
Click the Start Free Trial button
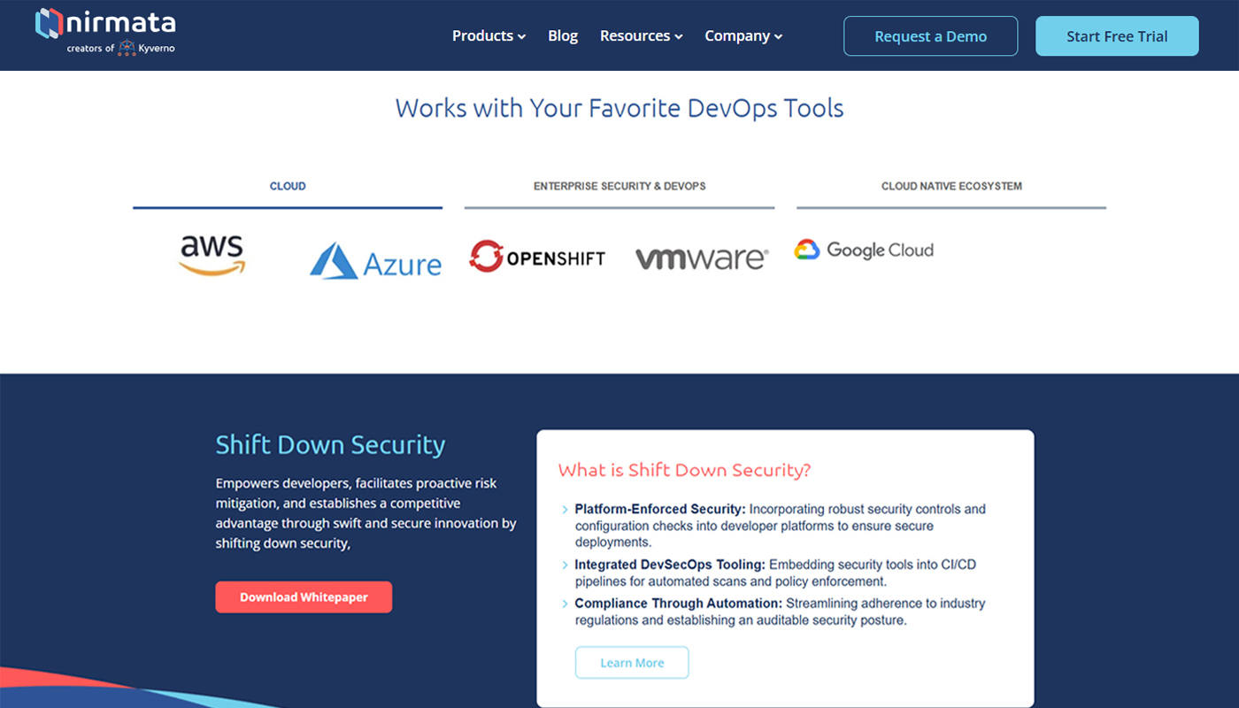tap(1117, 36)
